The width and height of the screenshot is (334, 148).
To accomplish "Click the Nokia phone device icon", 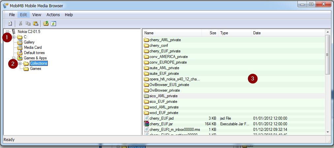I will (x=14, y=32).
